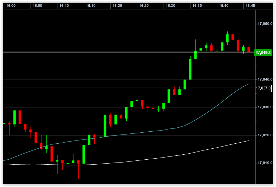Click the 16:20 time axis label
This screenshot has width=276, height=187.
pos(117,6)
